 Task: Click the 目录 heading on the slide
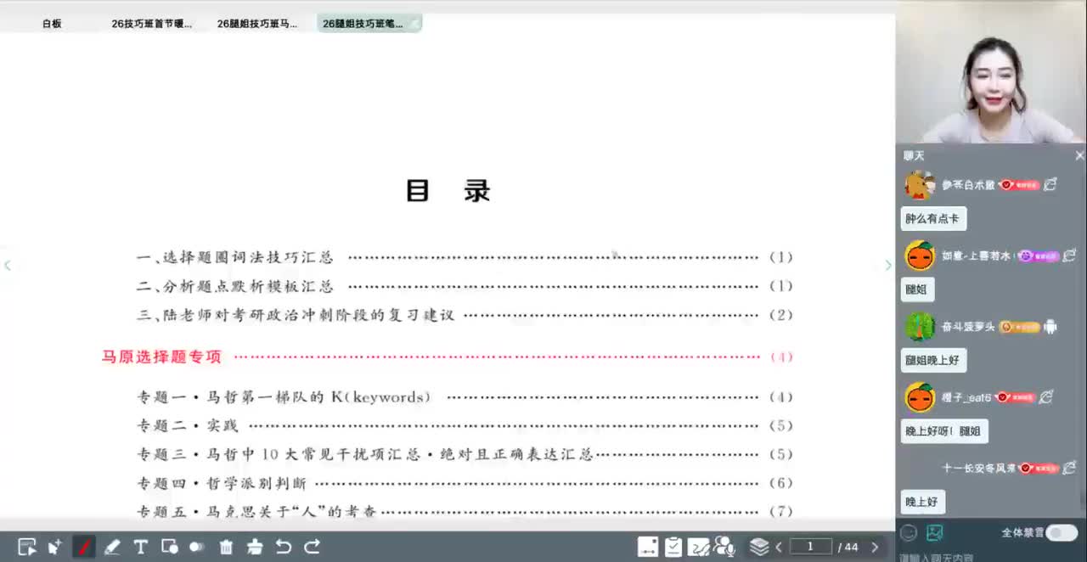[448, 191]
